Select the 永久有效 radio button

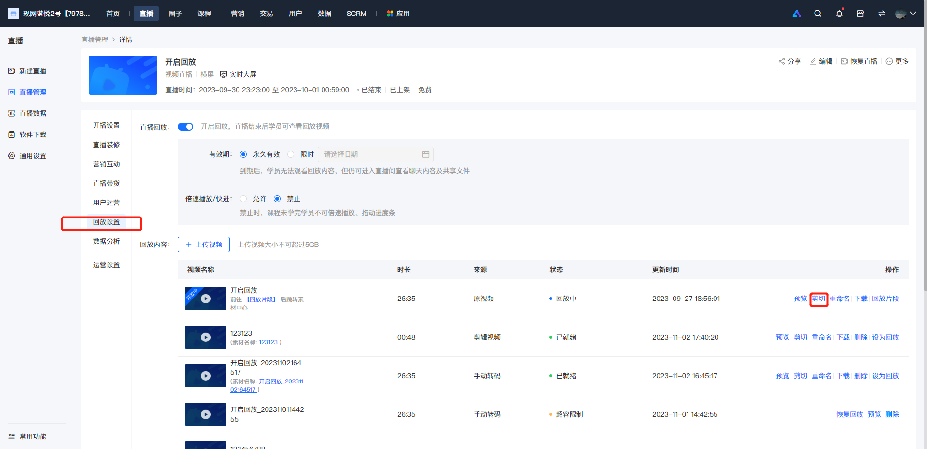[243, 154]
